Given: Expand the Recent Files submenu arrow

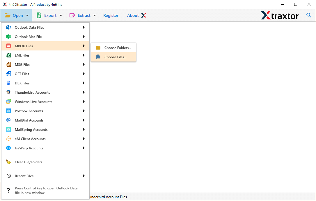Looking at the screenshot, I should [84, 176].
